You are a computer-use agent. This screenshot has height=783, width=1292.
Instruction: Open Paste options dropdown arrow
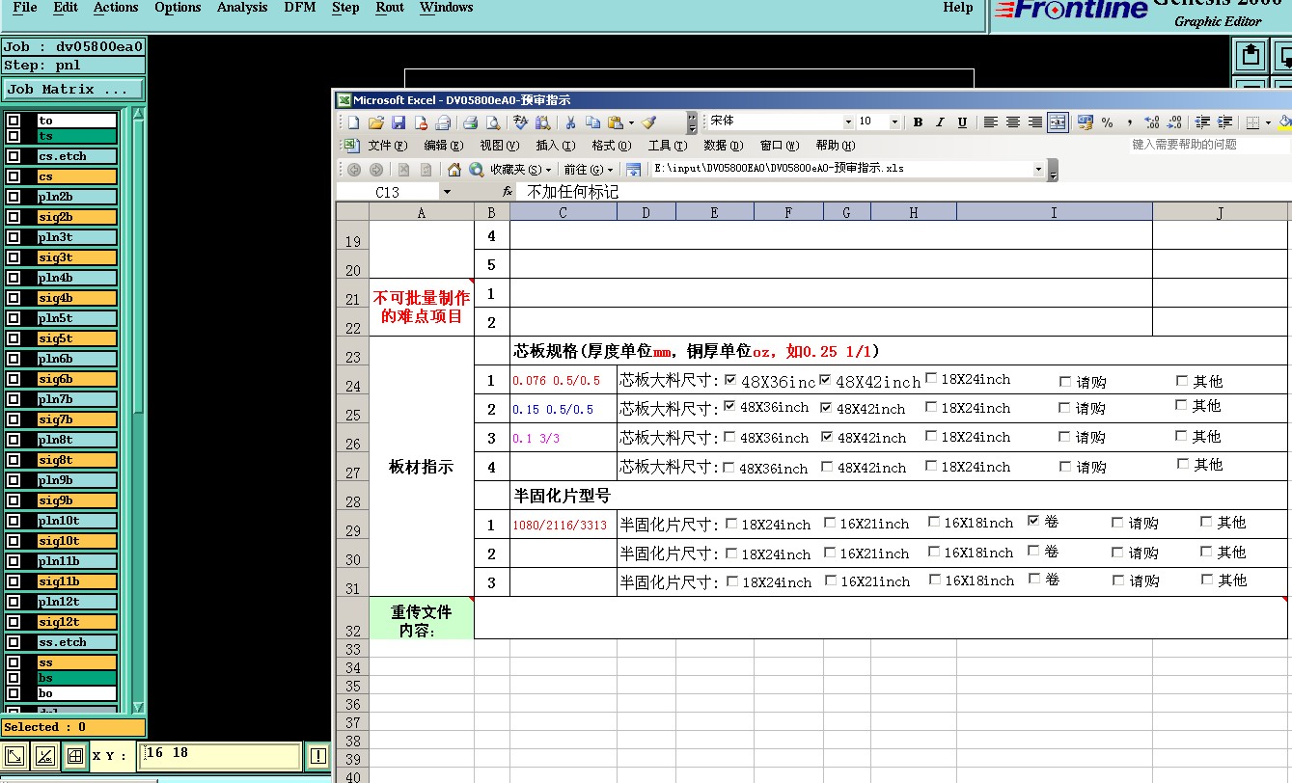631,122
